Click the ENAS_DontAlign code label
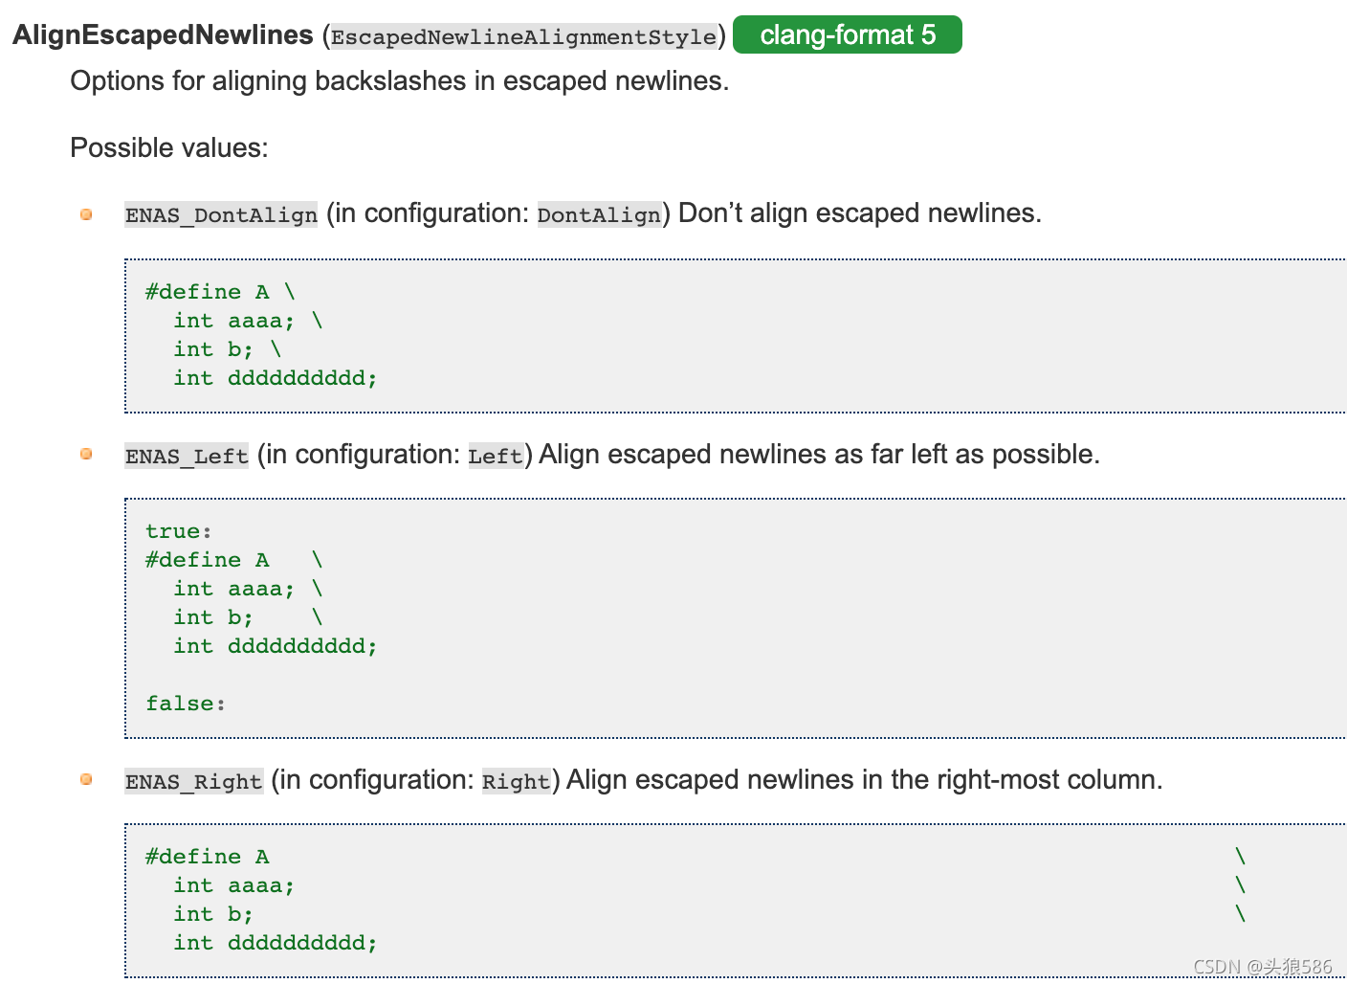Viewport: 1347px width, 984px height. click(221, 214)
